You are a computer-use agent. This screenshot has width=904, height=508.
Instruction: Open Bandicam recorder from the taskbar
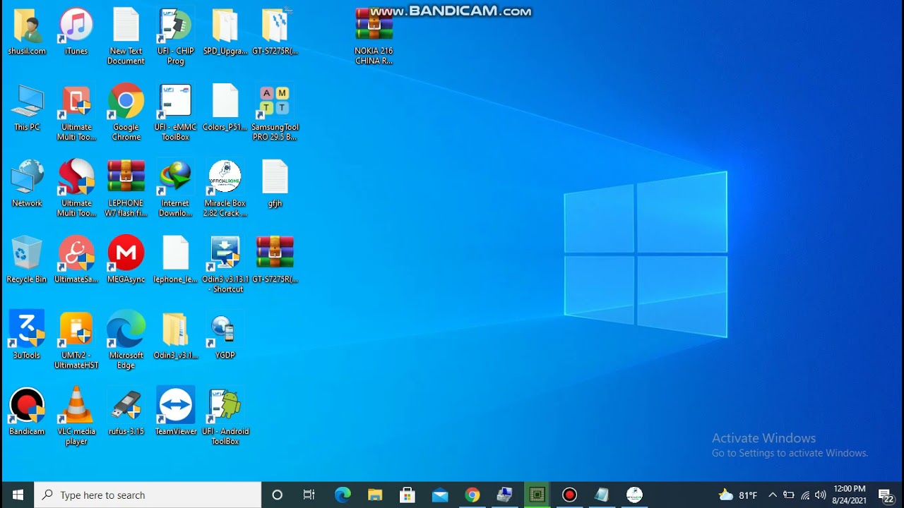click(x=570, y=495)
